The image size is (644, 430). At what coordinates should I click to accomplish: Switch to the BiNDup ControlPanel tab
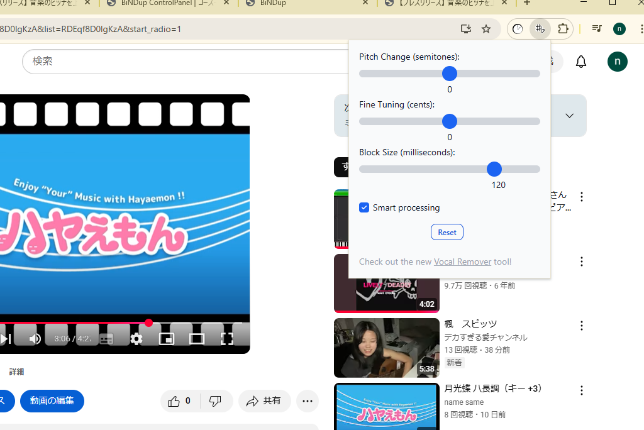pyautogui.click(x=167, y=3)
